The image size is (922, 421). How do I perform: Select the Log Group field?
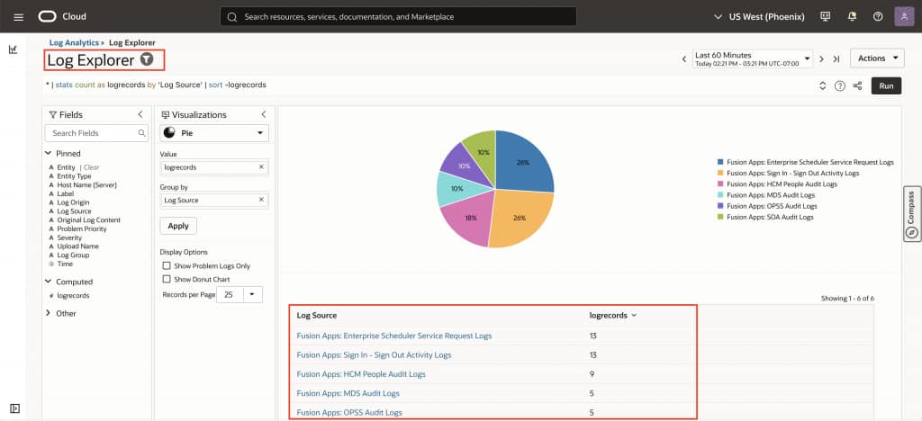[73, 255]
